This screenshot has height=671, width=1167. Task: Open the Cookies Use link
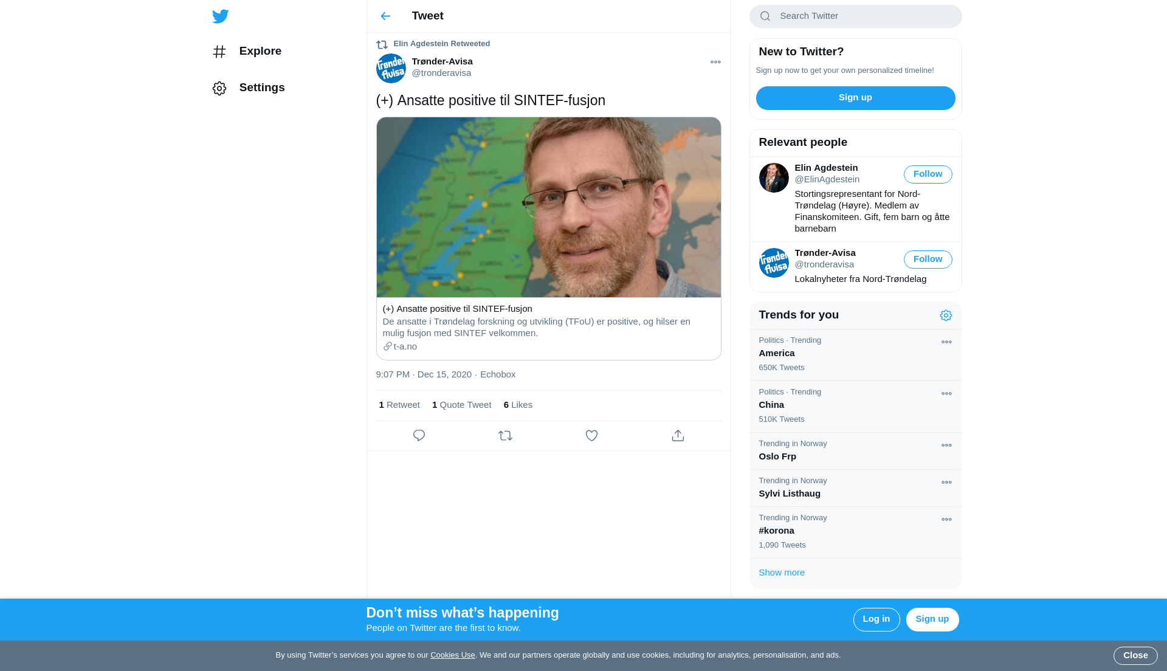tap(452, 655)
